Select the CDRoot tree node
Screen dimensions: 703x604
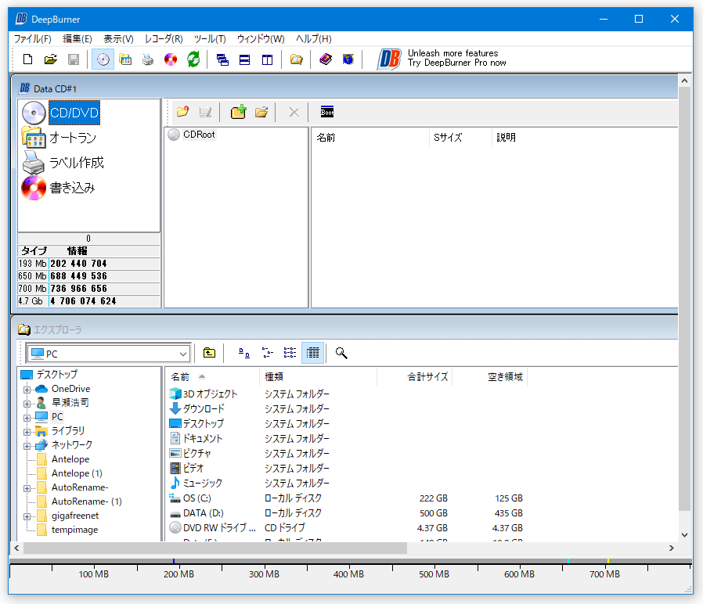199,135
